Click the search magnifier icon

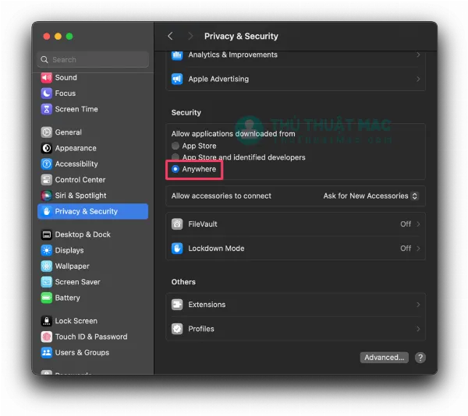point(44,60)
